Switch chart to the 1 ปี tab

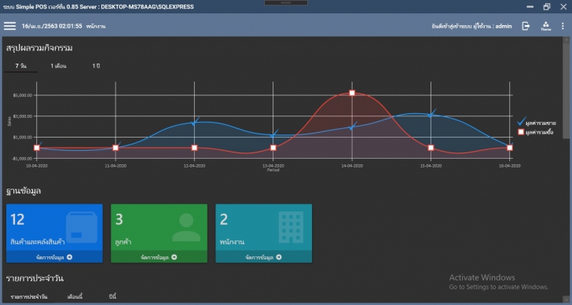(x=96, y=66)
